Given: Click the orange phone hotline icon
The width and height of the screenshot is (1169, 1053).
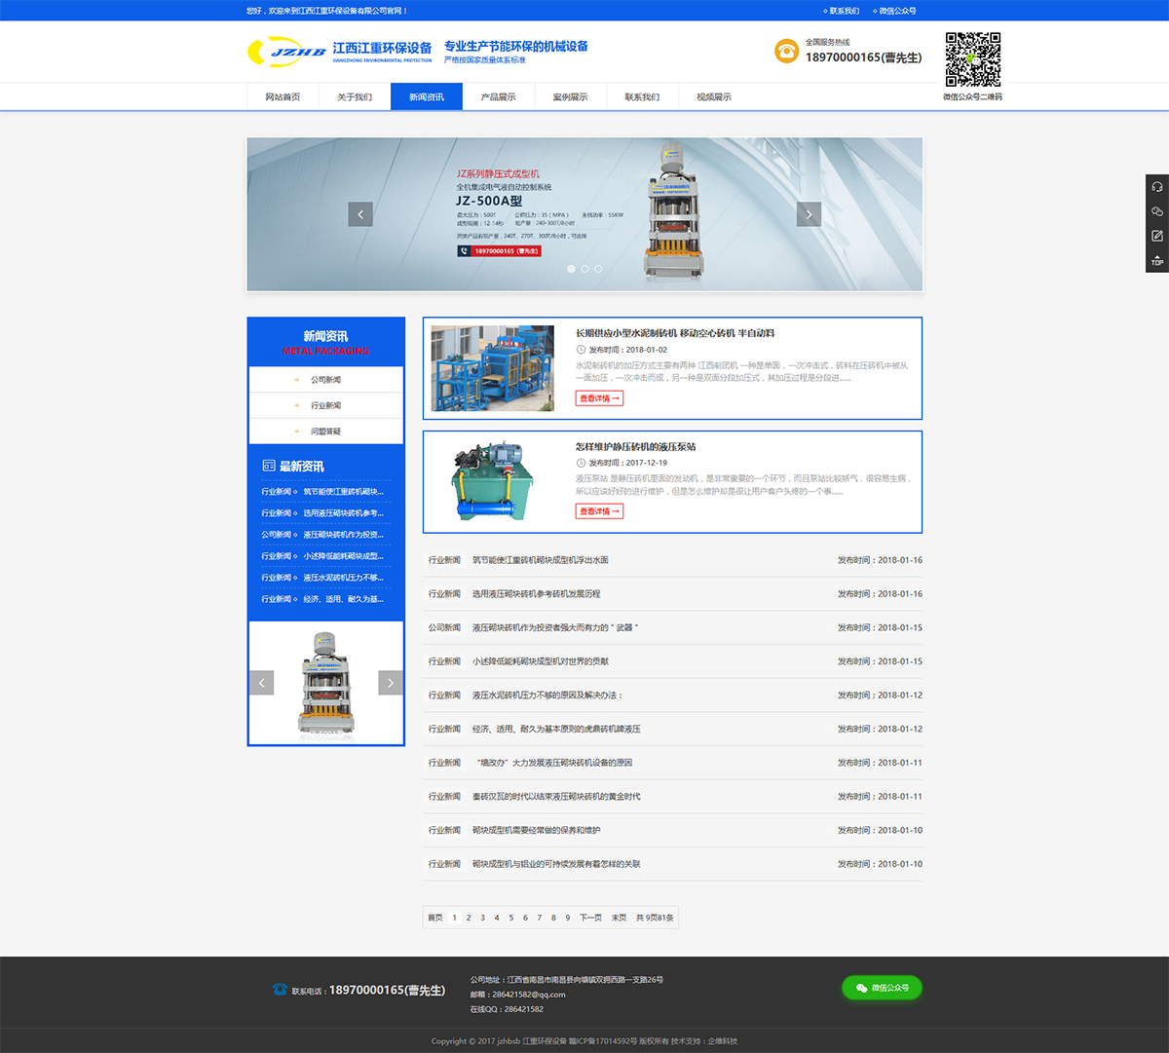Looking at the screenshot, I should point(786,51).
